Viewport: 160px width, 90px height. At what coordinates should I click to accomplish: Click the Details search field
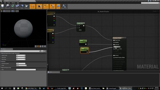coord(20,51)
